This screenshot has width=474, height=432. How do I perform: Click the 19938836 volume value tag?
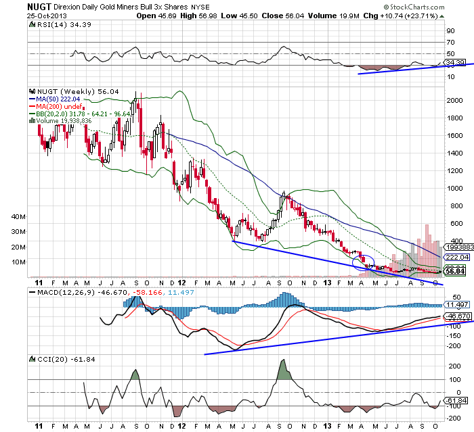458,247
